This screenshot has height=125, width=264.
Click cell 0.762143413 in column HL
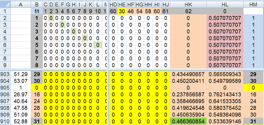click(225, 94)
